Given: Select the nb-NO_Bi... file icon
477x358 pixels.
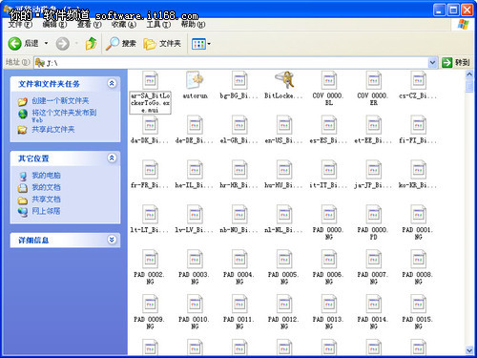Looking at the screenshot, I should [239, 215].
